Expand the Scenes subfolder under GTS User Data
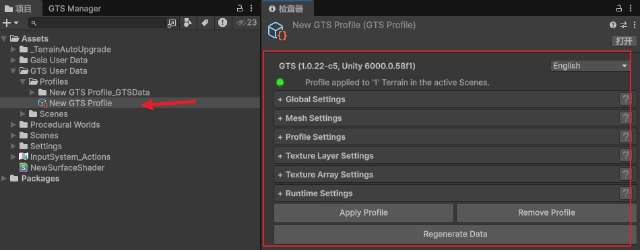 click(23, 114)
